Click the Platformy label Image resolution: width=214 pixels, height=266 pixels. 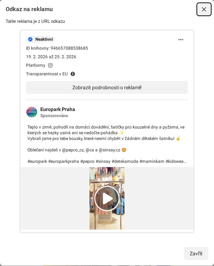coord(36,65)
